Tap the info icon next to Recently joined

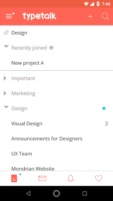[x=51, y=48]
